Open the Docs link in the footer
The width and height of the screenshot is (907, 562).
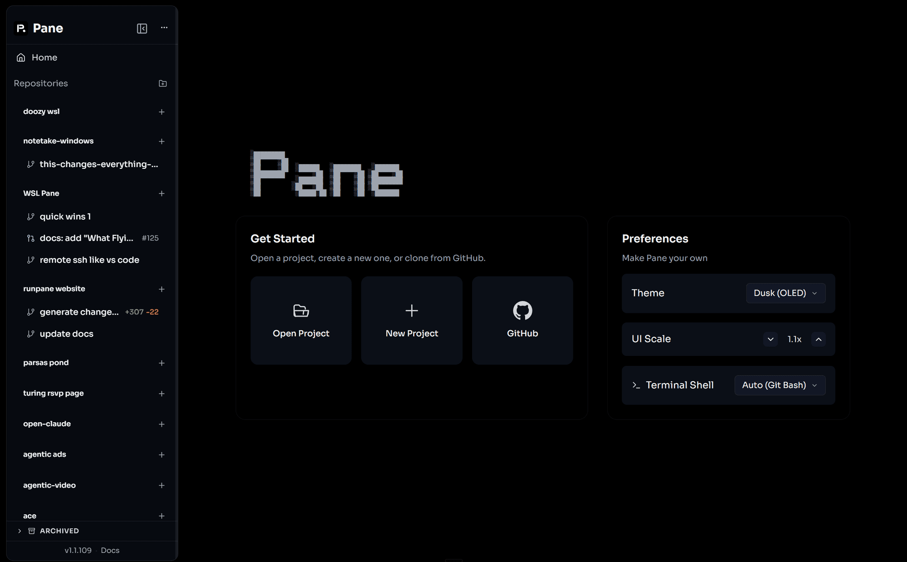pos(110,550)
